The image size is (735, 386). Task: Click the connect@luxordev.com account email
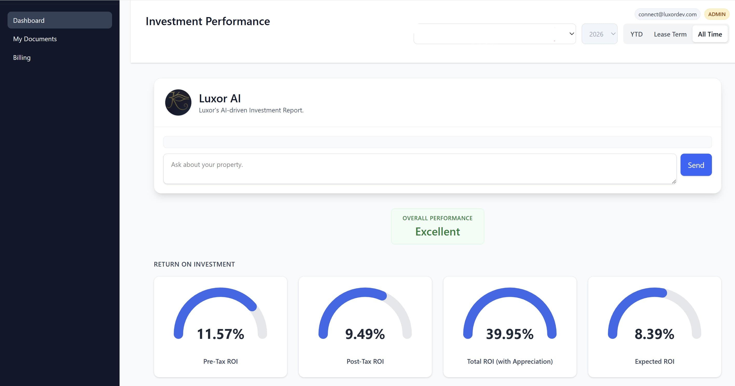[667, 14]
